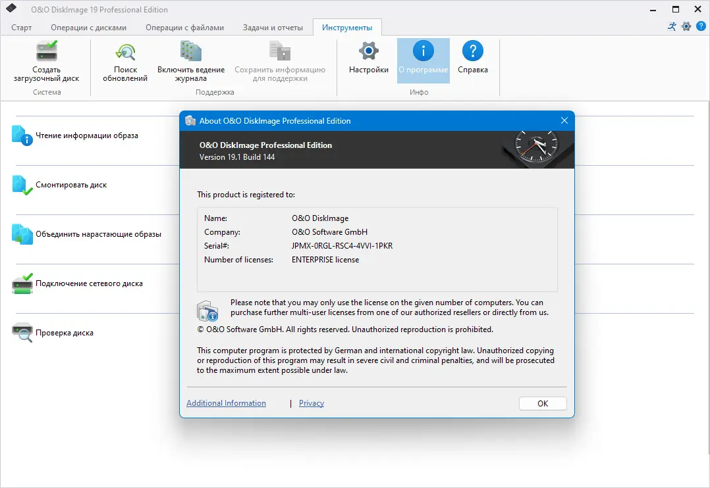Screen dimensions: 710x488
Task: Click Подключение сетевого диска label
Action: [x=89, y=283]
